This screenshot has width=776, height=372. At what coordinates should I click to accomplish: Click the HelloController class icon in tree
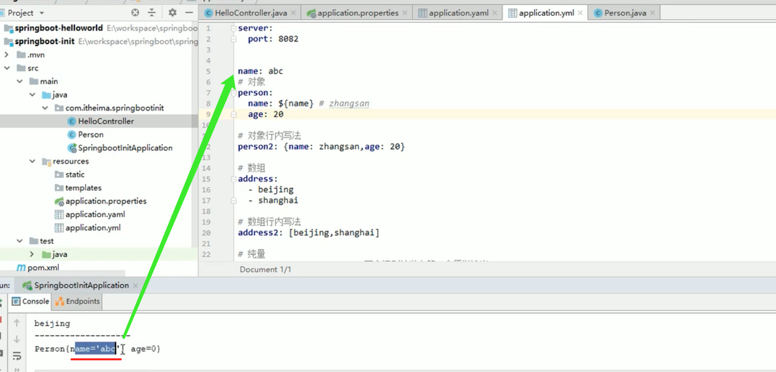pyautogui.click(x=72, y=121)
